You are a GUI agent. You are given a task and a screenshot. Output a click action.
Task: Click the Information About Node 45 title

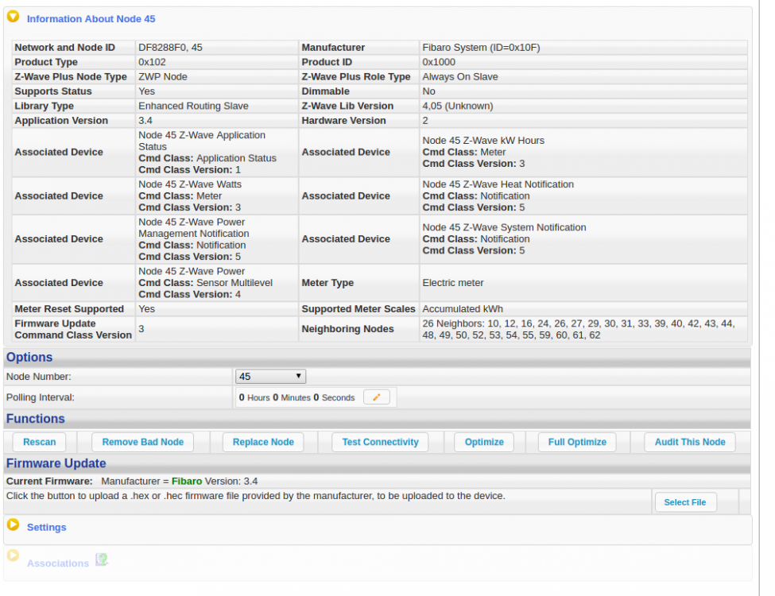click(x=91, y=18)
